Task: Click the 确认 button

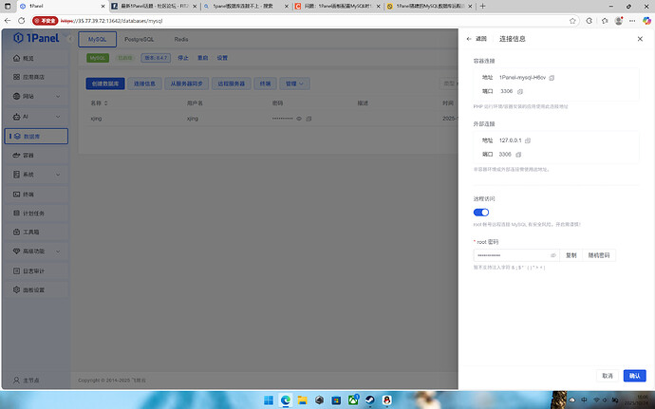Action: pos(635,376)
